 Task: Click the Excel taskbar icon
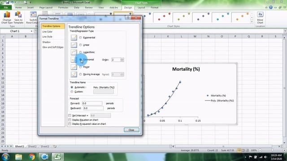pyautogui.click(x=58, y=157)
